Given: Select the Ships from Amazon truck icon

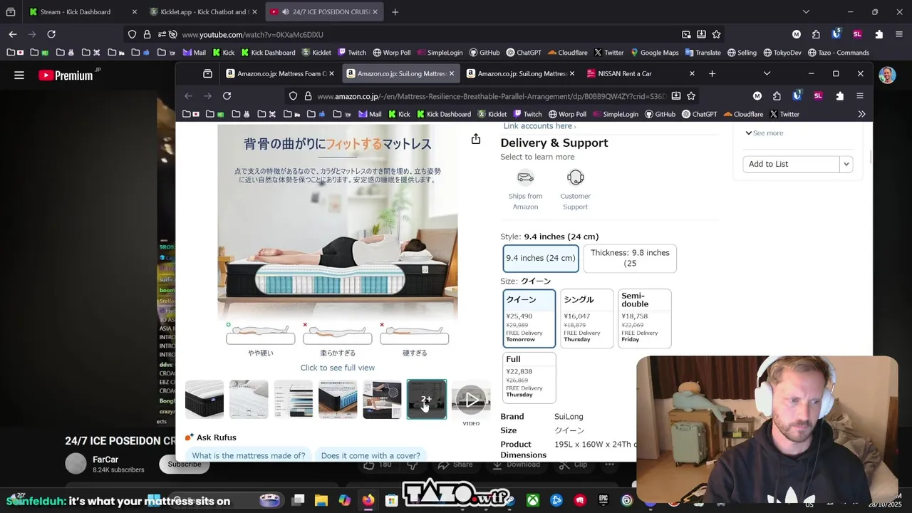Looking at the screenshot, I should pos(525,177).
